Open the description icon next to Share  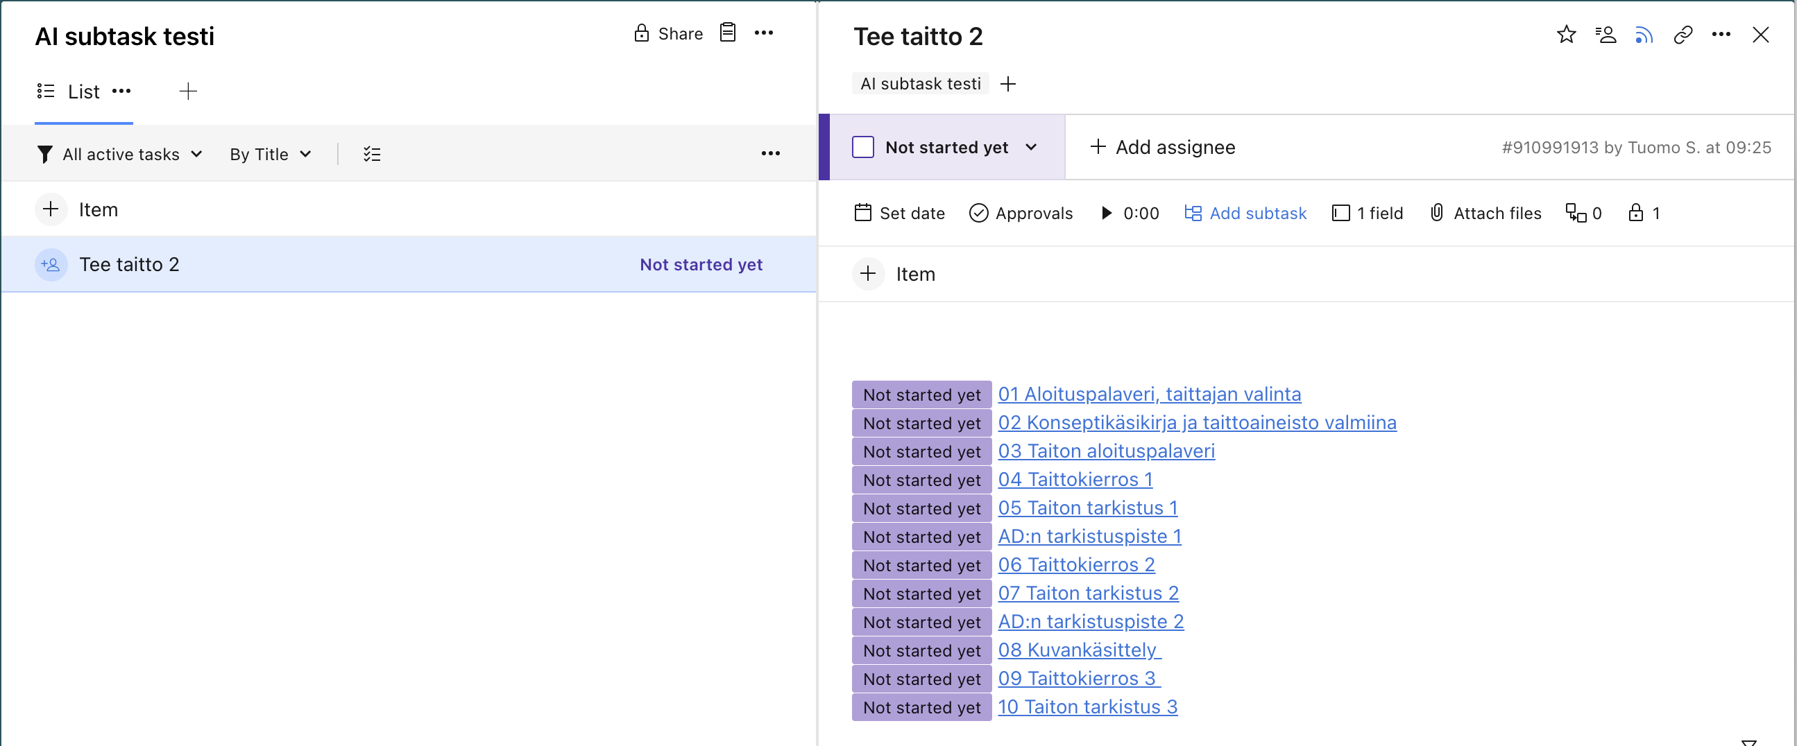728,33
